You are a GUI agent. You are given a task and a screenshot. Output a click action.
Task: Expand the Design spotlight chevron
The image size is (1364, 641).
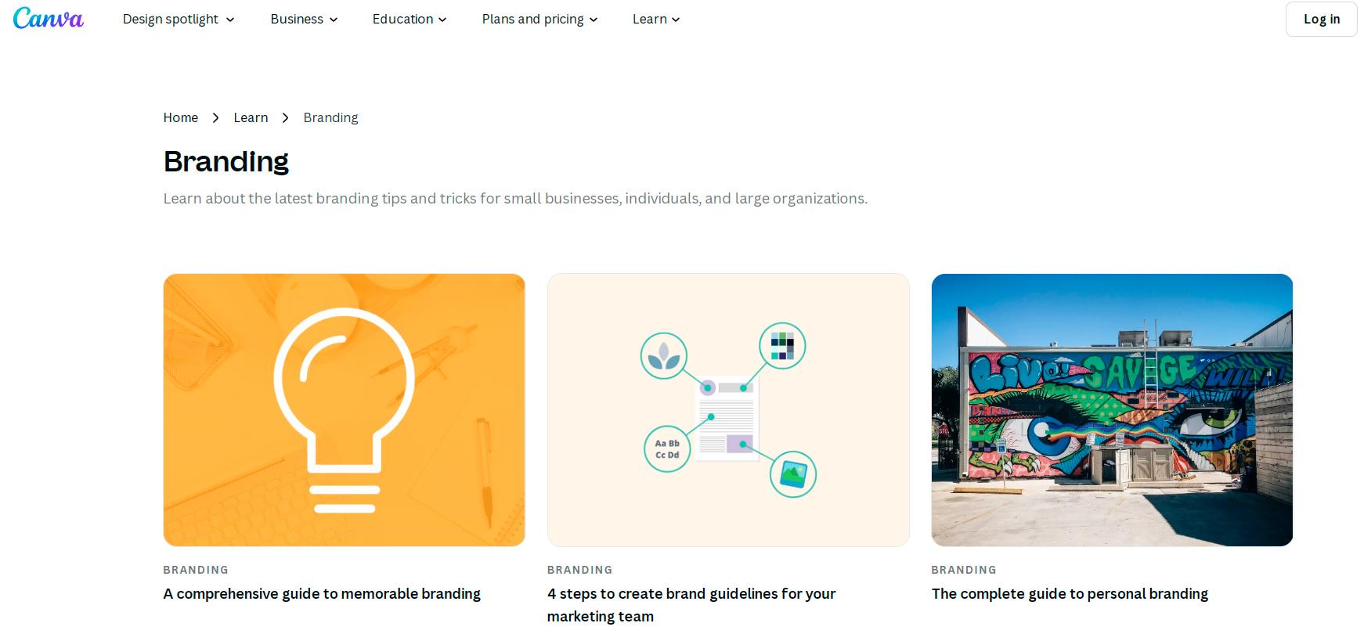pos(230,20)
